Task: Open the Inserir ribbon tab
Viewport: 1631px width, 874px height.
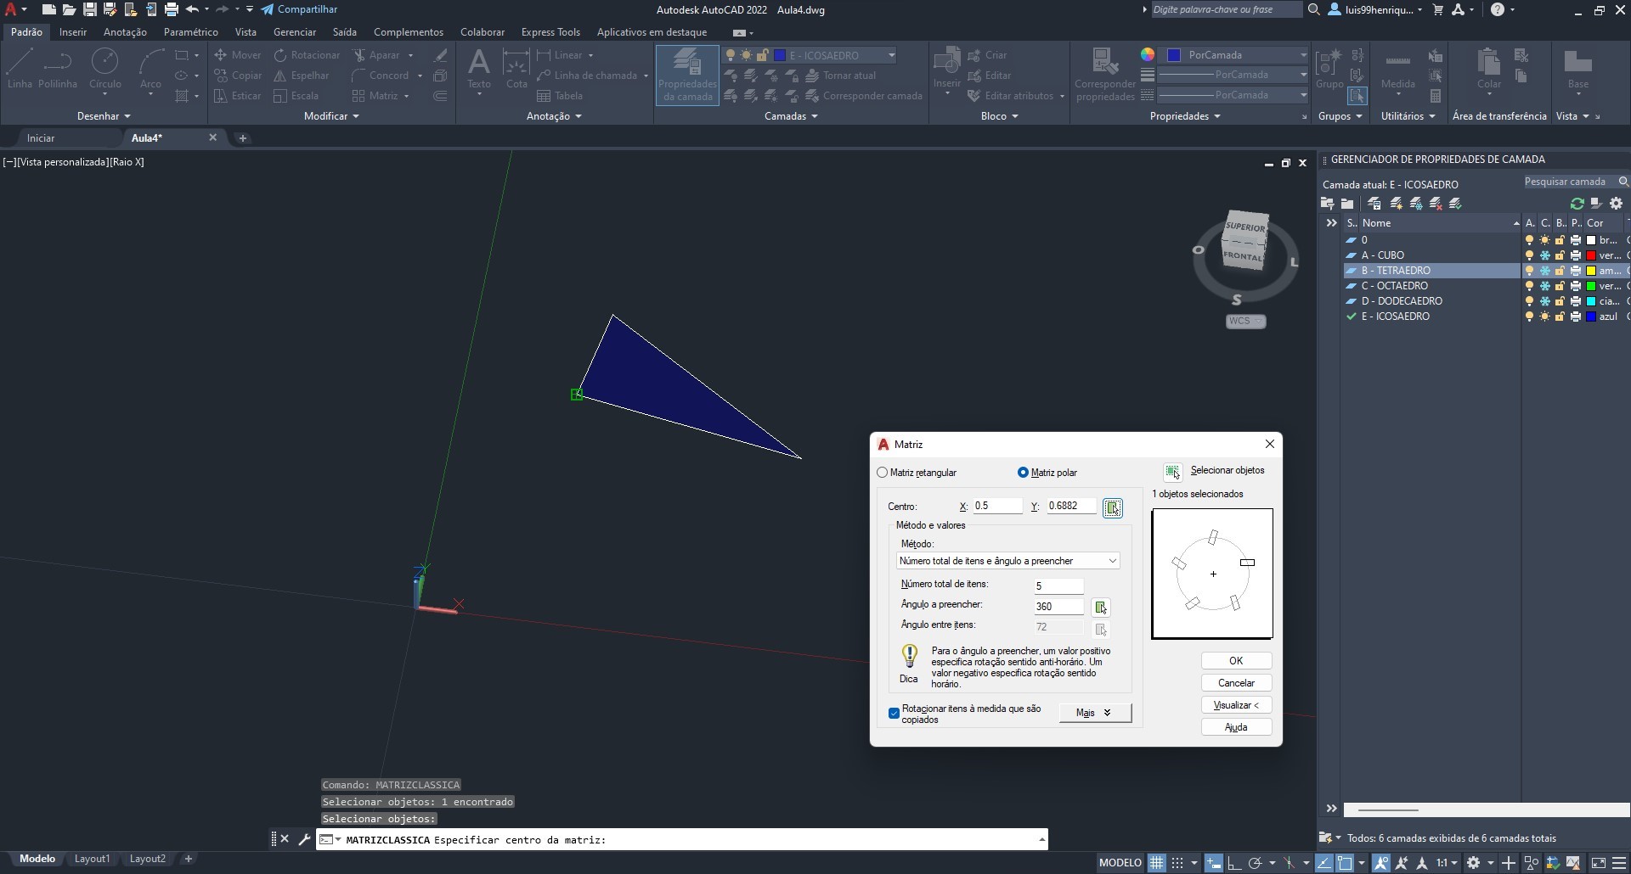Action: (72, 32)
